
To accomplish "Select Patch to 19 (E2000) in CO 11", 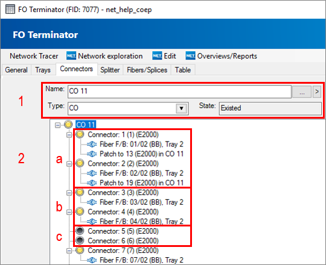I will [x=142, y=183].
